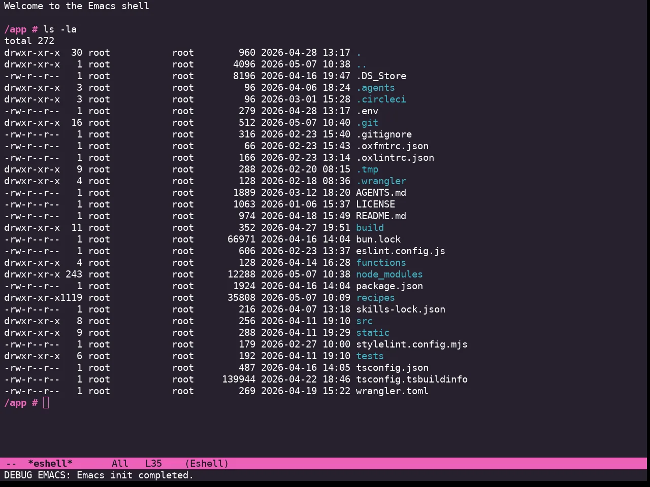Click .oxlintrc.json in the listing
The image size is (650, 487).
click(x=395, y=158)
